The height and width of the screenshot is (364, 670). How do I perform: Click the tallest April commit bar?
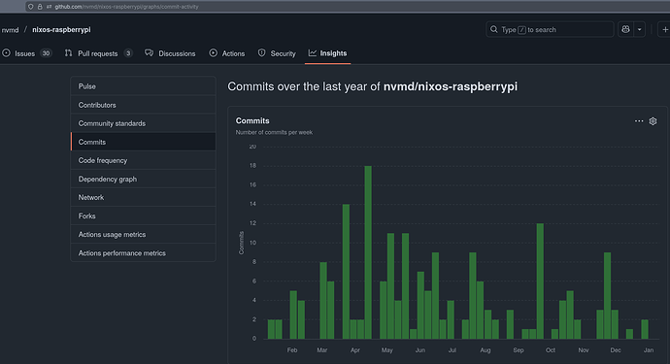[x=368, y=252]
